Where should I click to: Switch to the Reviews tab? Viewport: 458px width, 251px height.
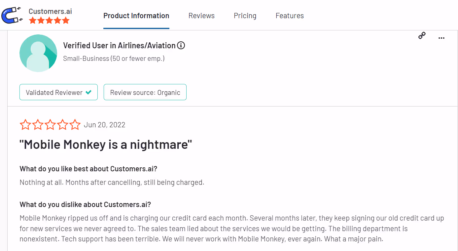[x=201, y=16]
